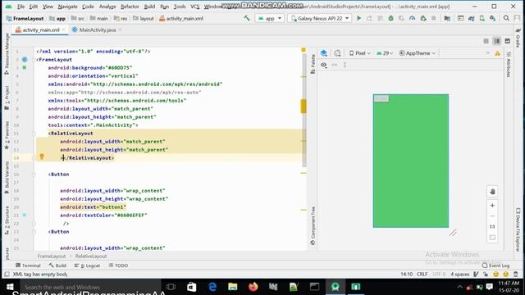Image resolution: width=525 pixels, height=295 pixels.
Task: Open the bottom Build tool window
Action: point(57,265)
